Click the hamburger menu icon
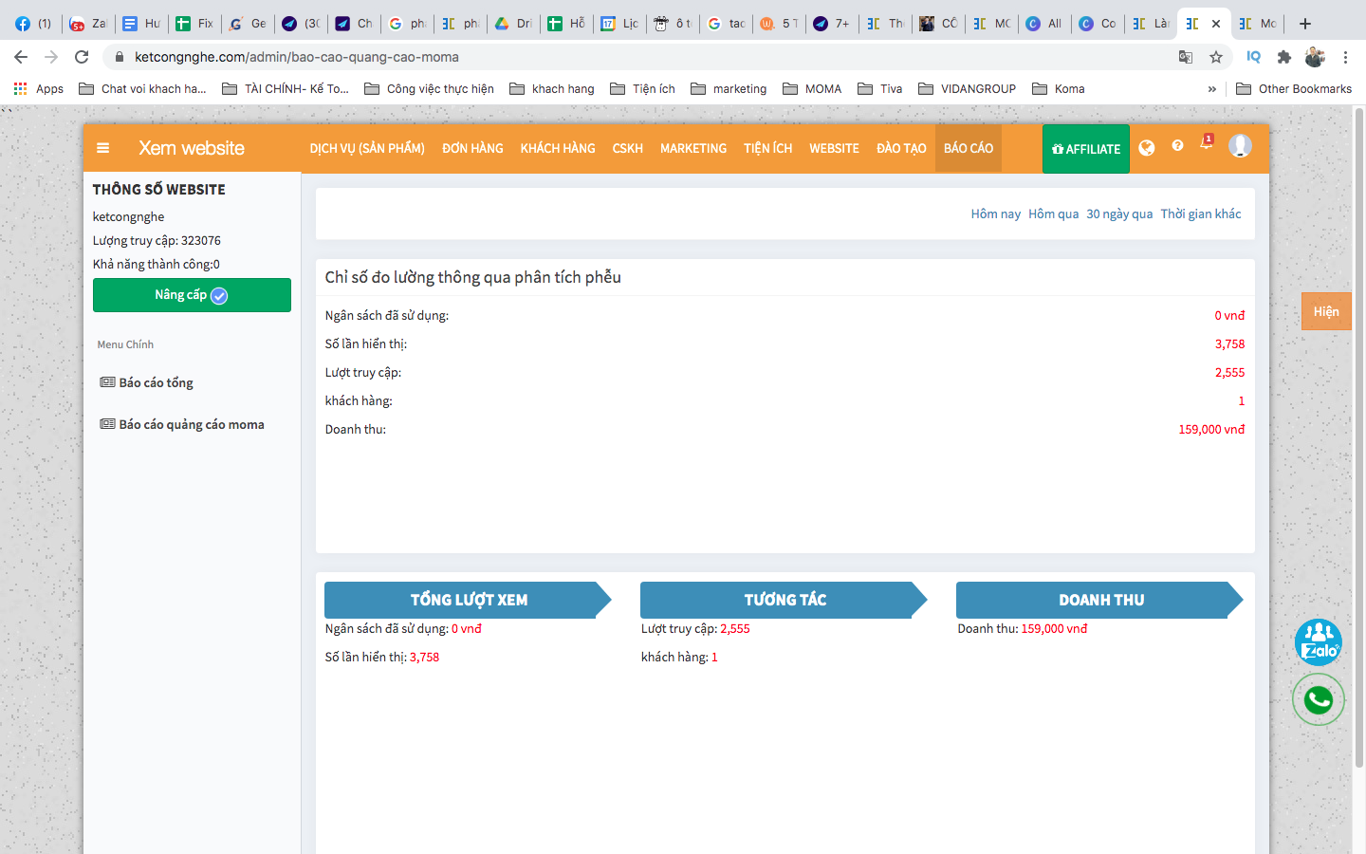This screenshot has width=1366, height=854. click(103, 148)
